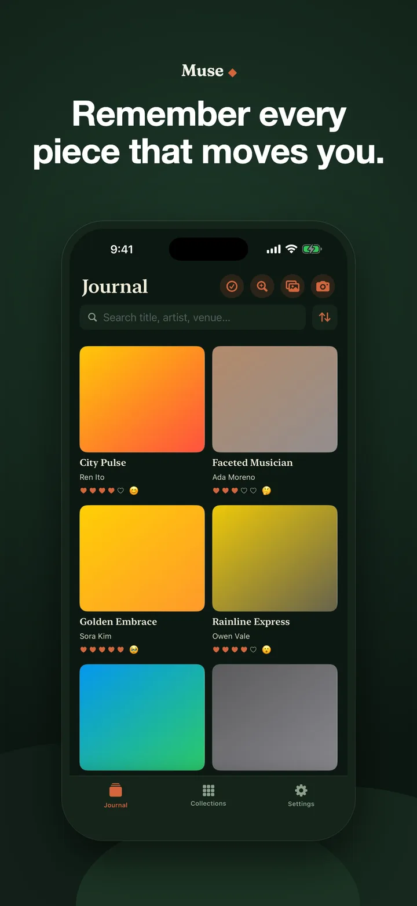Viewport: 417px width, 906px height.
Task: Tap the heart rating row under Golden Embrace
Action: pos(102,650)
